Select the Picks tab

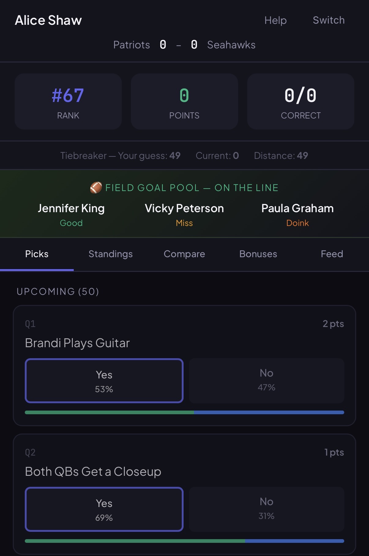37,254
